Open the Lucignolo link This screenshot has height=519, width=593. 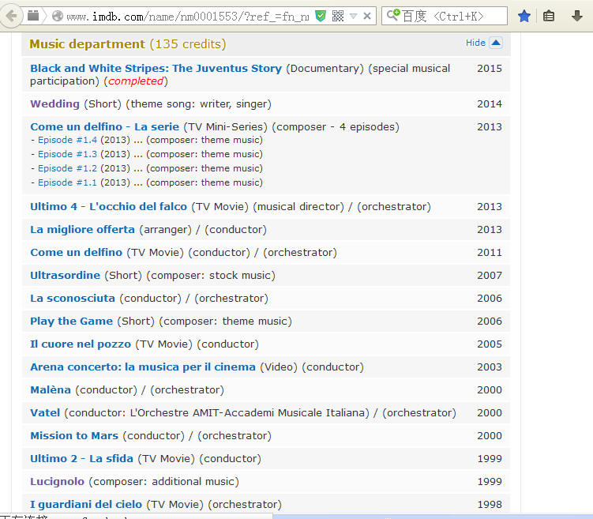click(57, 482)
